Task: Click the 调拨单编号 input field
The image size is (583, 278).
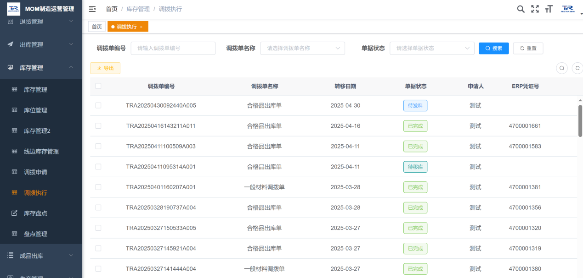Action: point(173,48)
